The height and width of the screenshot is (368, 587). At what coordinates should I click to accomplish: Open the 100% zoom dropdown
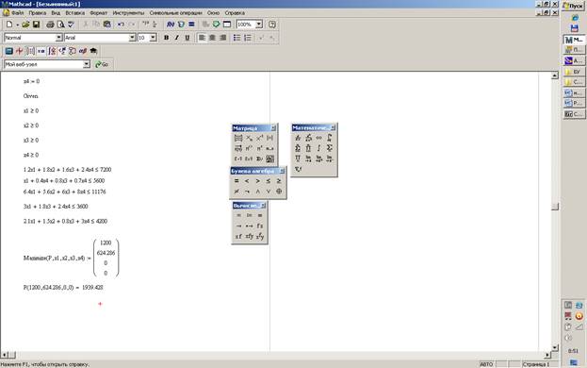click(259, 25)
